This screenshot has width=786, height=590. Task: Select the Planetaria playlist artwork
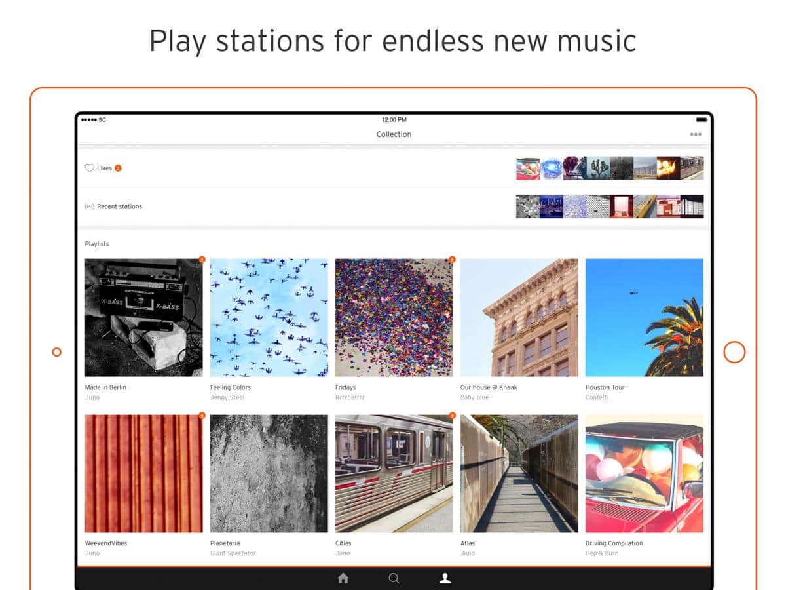click(269, 473)
